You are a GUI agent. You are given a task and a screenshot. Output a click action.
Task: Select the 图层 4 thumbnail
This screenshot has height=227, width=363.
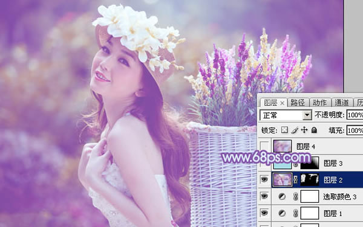(283, 146)
